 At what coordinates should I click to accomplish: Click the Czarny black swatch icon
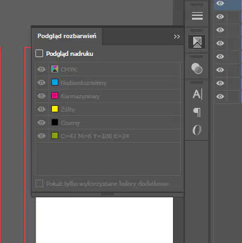(54, 122)
